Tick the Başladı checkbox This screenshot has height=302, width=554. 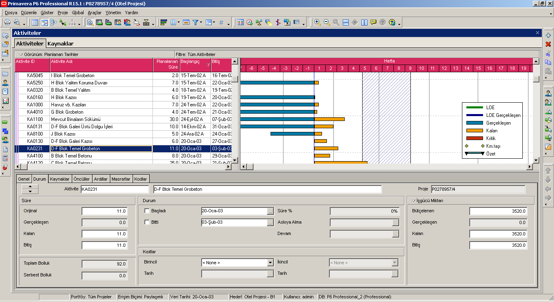[147, 211]
